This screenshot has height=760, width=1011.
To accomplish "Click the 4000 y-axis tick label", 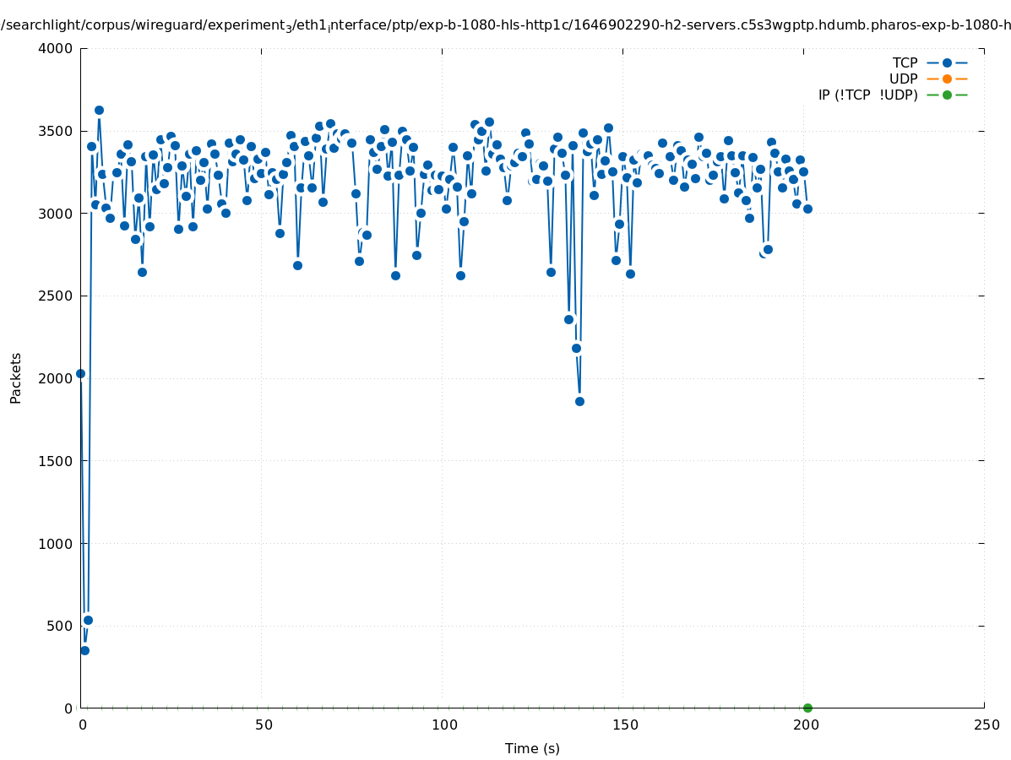I will pyautogui.click(x=56, y=48).
